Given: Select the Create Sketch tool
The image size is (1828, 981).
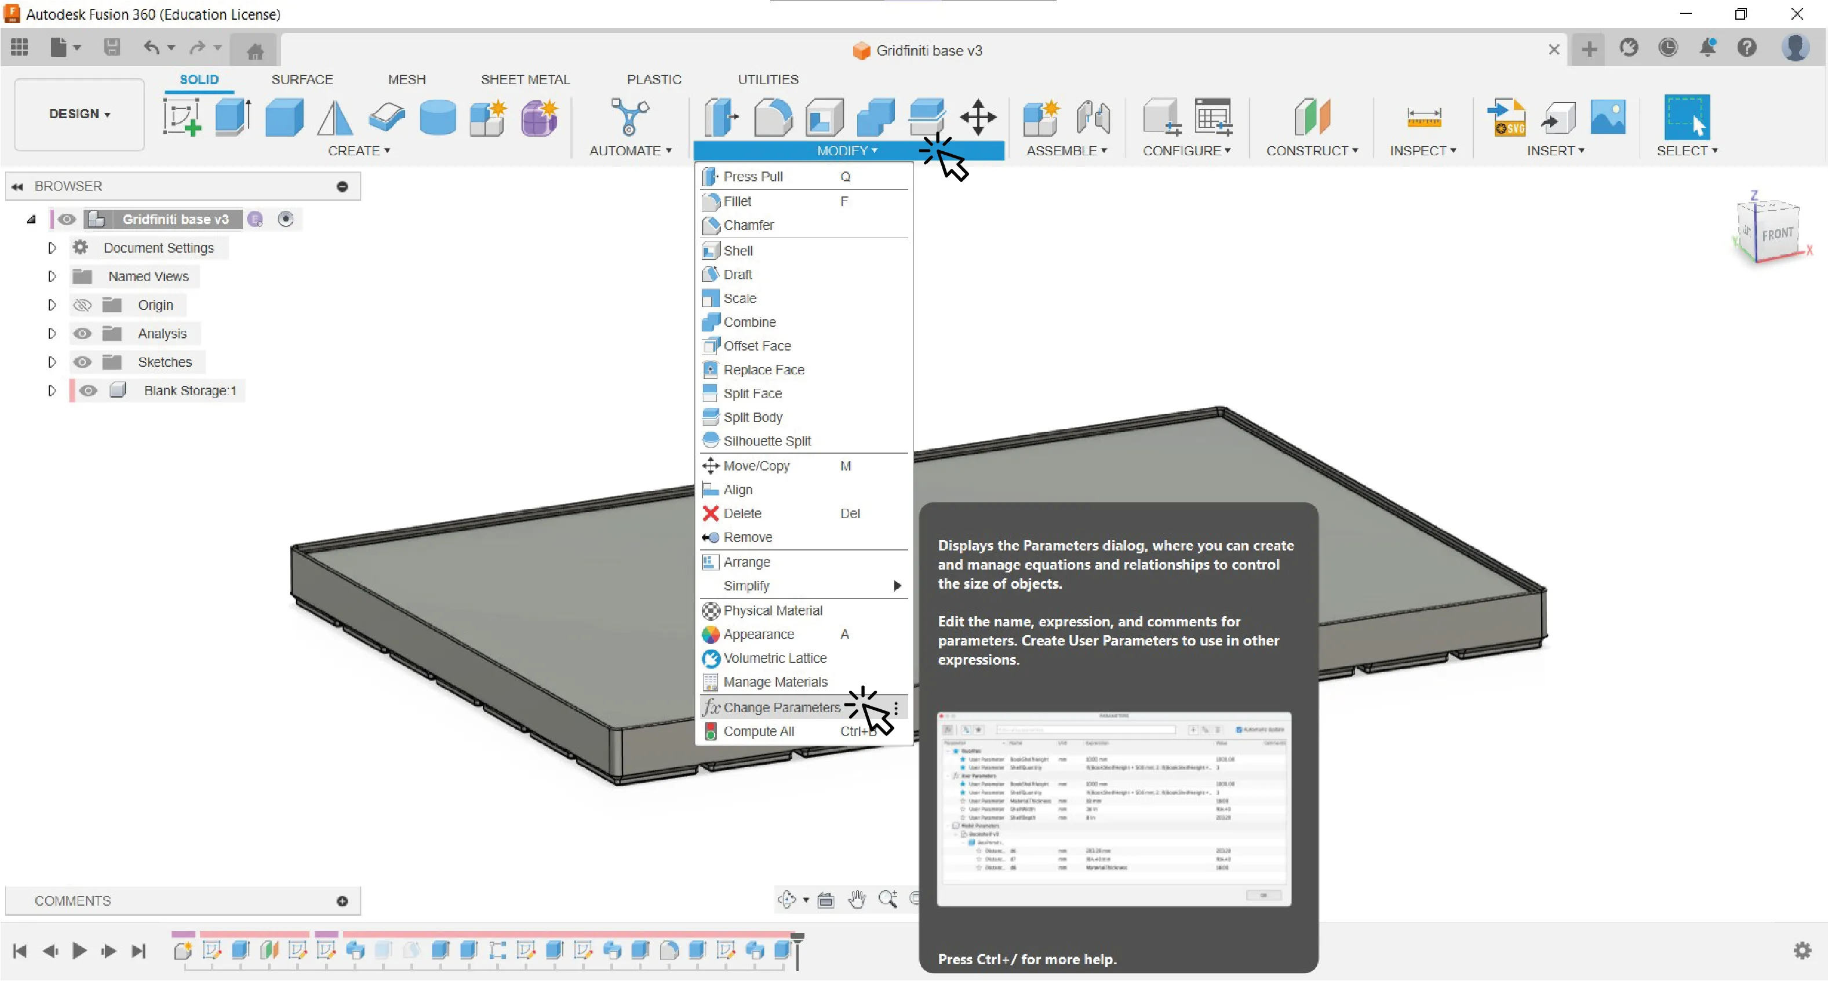Looking at the screenshot, I should pyautogui.click(x=183, y=117).
